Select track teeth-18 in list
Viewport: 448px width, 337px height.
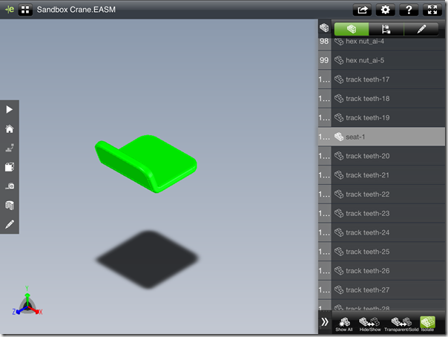(381, 99)
